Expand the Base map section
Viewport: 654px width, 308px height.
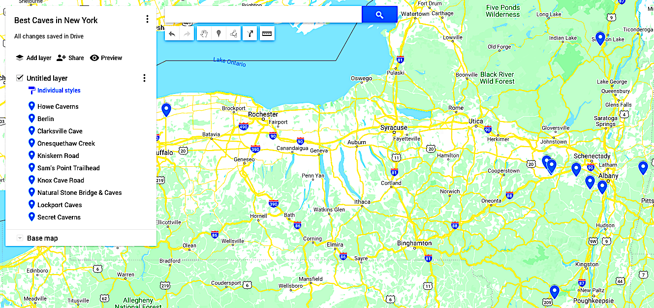coord(20,238)
